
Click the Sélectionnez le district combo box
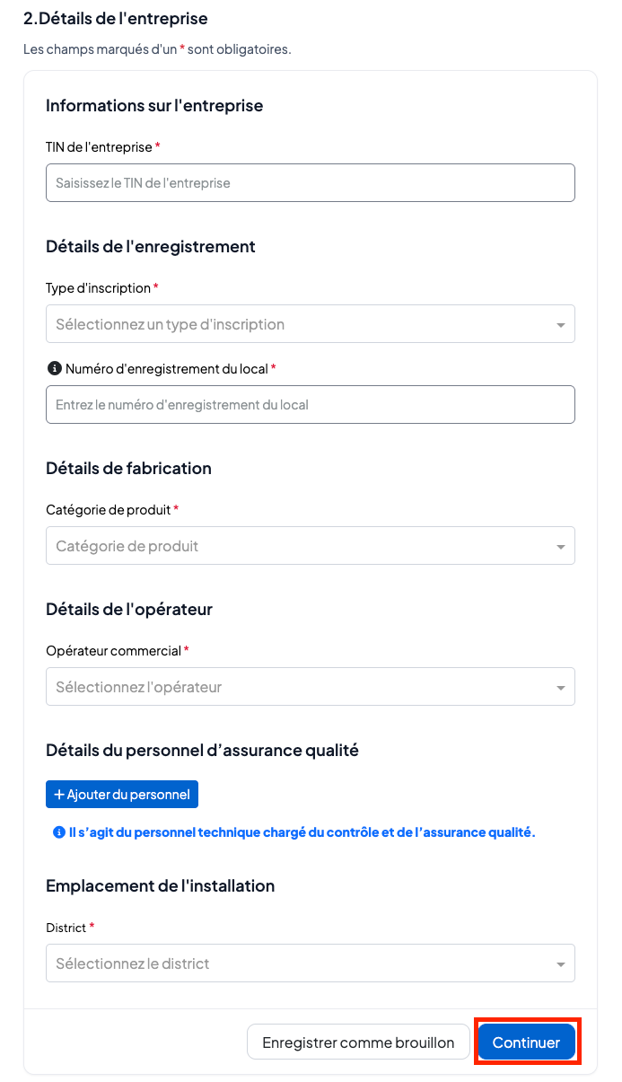tap(311, 963)
